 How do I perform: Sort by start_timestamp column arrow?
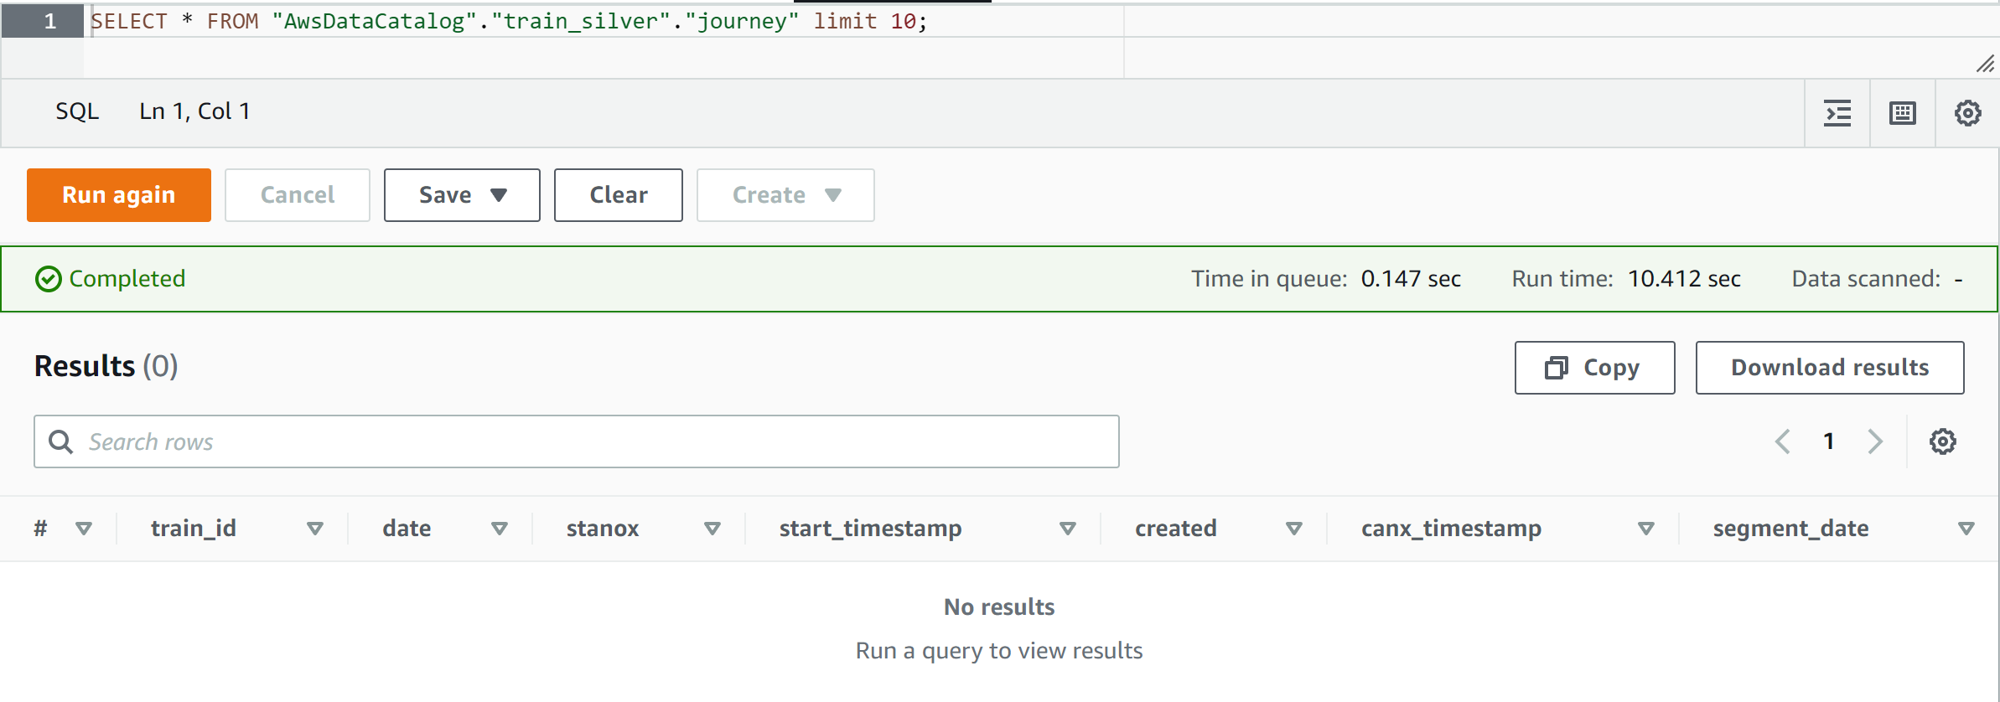pos(1067,529)
